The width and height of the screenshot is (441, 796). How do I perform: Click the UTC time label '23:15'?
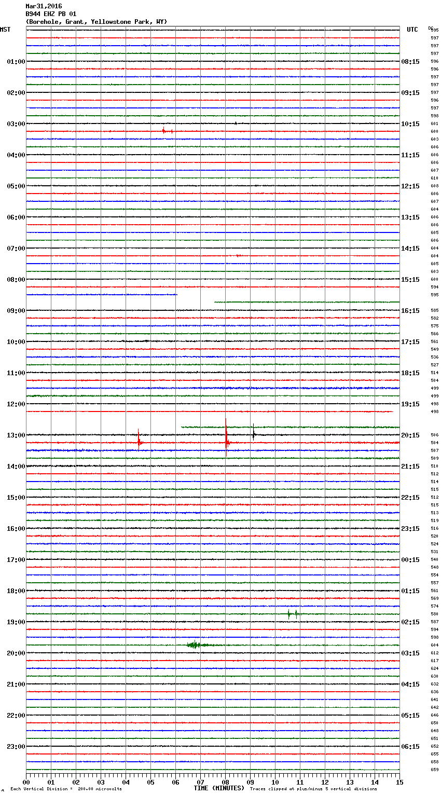click(x=410, y=529)
